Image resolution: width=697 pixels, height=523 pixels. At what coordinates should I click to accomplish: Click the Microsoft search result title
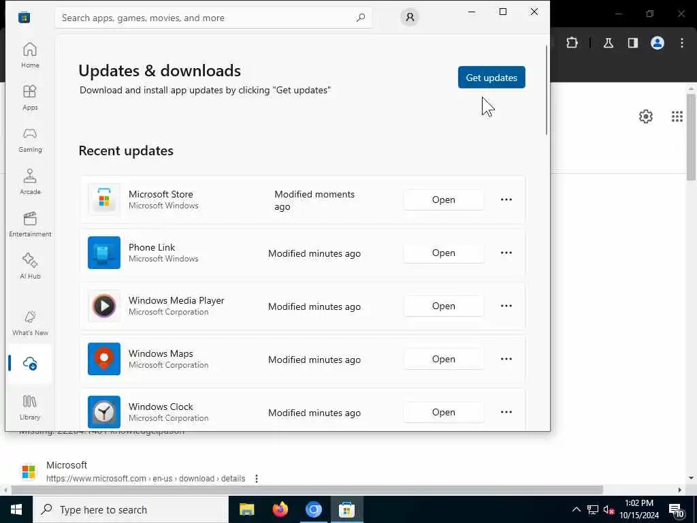tap(67, 465)
